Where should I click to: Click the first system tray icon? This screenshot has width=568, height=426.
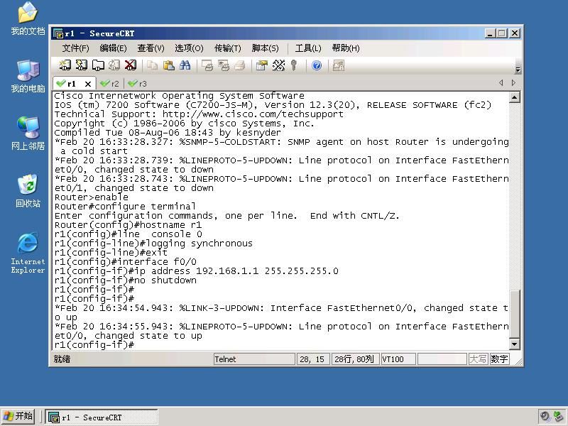pos(545,416)
